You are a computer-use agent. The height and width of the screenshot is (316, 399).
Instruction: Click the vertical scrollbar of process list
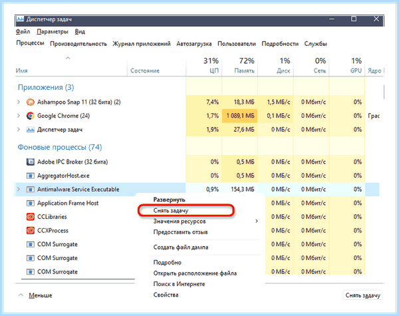(383, 92)
